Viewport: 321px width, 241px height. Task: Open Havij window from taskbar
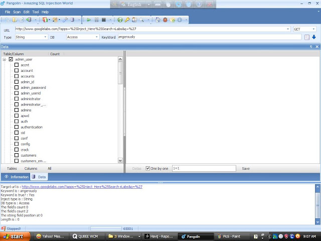coord(159,236)
